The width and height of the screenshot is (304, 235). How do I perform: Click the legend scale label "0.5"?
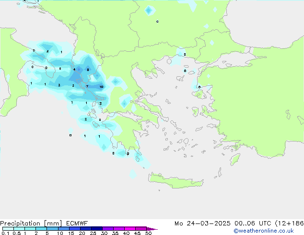point(16,233)
